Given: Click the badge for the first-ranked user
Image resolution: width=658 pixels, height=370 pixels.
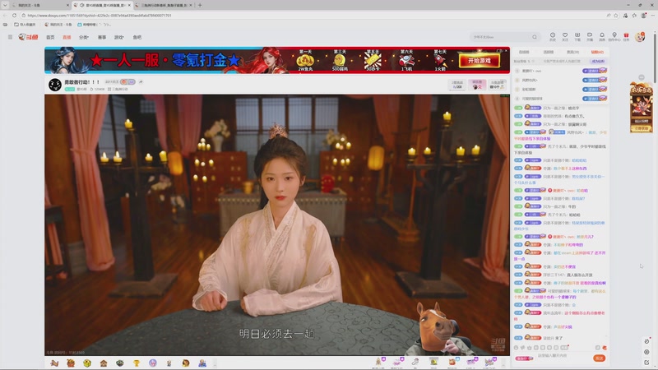Looking at the screenshot, I should [594, 71].
